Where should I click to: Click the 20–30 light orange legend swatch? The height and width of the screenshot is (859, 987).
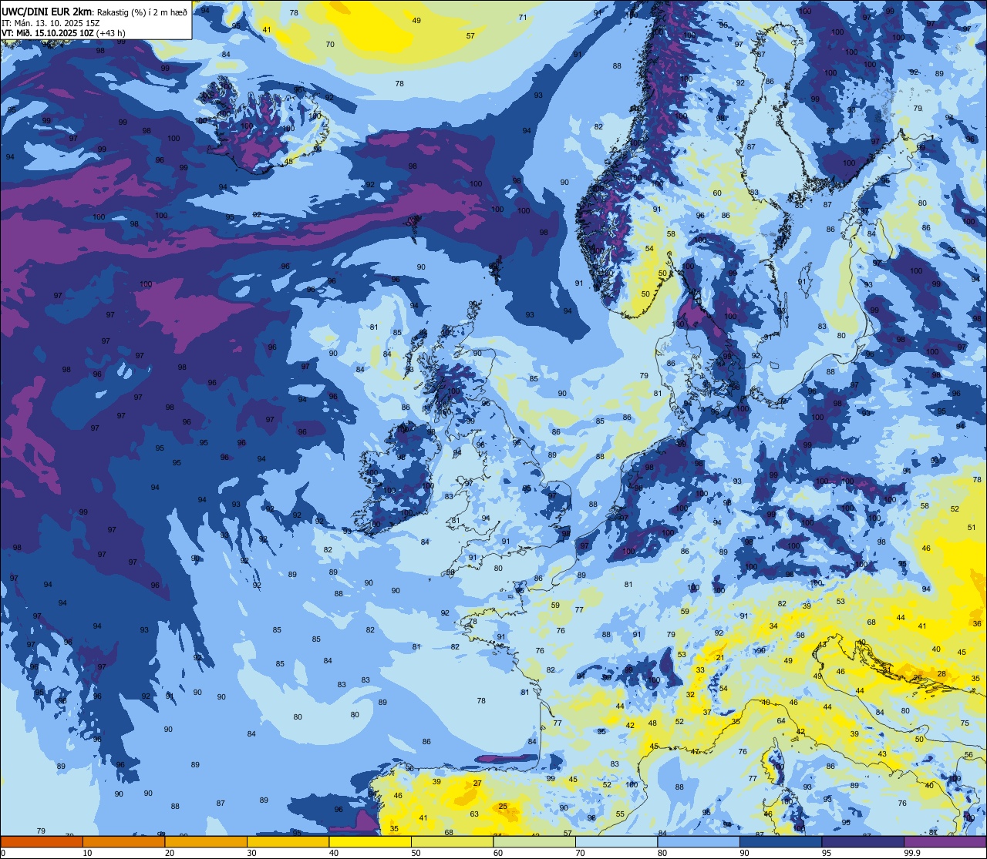click(206, 841)
